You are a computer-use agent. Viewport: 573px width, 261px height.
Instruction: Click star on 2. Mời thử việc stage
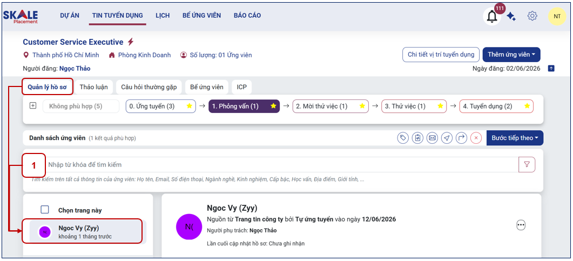[362, 106]
